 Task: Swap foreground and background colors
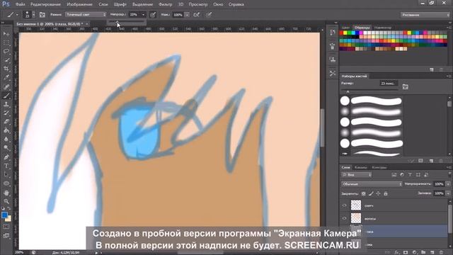9,208
